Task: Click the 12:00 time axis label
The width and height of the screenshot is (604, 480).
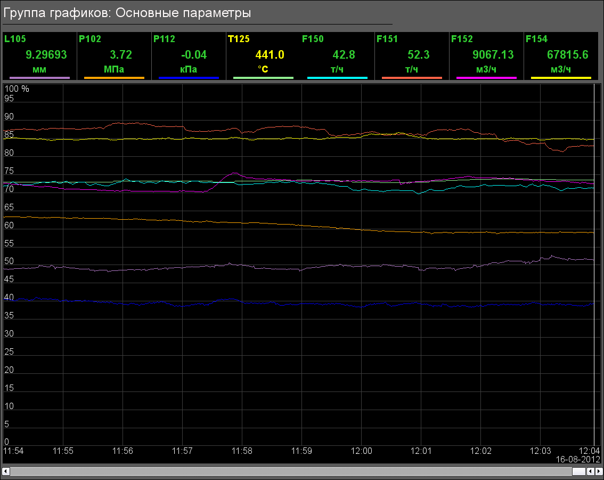Action: (362, 451)
